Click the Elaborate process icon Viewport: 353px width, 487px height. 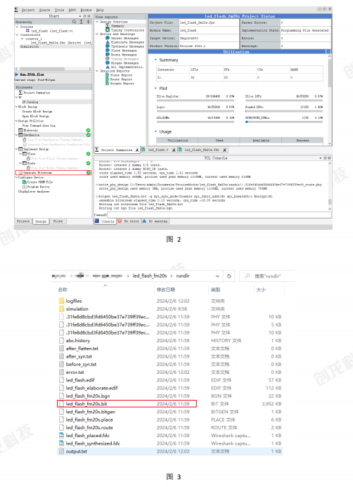click(20, 130)
